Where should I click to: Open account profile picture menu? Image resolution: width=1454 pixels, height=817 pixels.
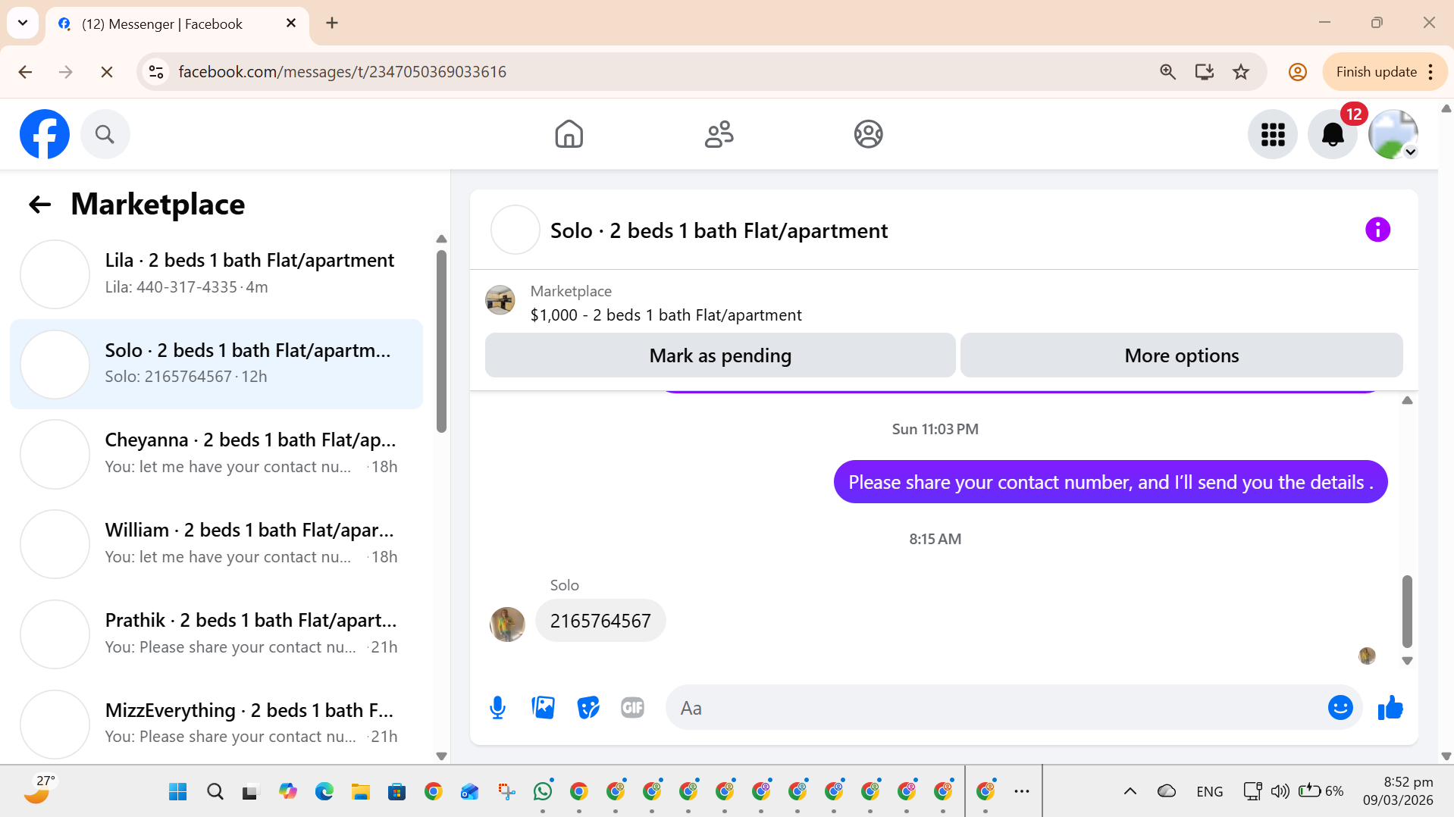pyautogui.click(x=1393, y=135)
